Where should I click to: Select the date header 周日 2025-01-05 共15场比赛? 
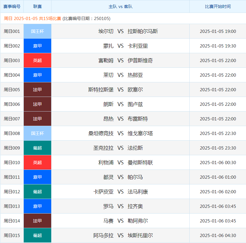(33, 19)
